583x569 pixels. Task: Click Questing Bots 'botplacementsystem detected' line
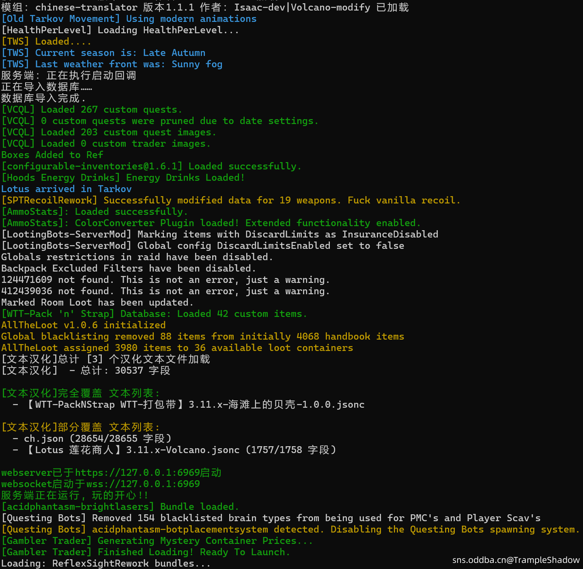coord(291,530)
